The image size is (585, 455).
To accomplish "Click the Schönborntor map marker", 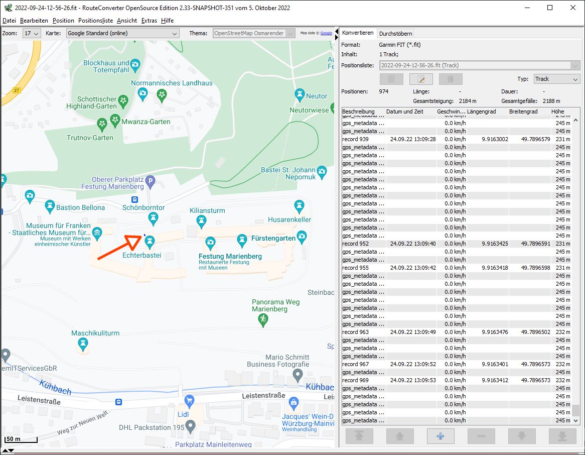I will click(x=153, y=218).
